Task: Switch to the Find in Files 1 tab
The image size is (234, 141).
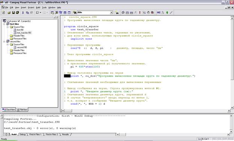Action: coord(35,135)
